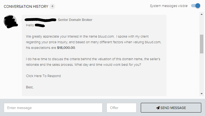Focus the Offer amount field

coord(122,108)
